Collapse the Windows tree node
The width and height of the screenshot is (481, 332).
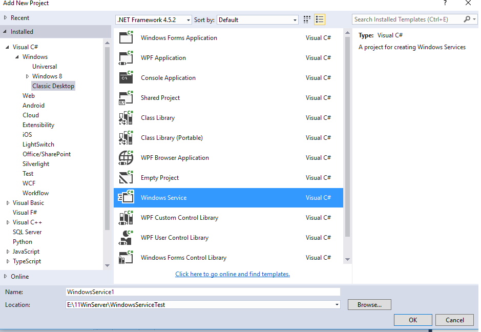pos(17,57)
